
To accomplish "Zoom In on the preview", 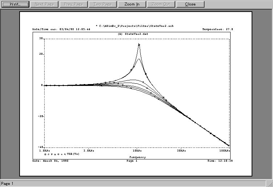I will (x=132, y=4).
